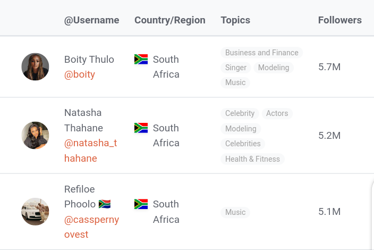Select the Health & Fitness tag
374x250 pixels.
tap(252, 159)
